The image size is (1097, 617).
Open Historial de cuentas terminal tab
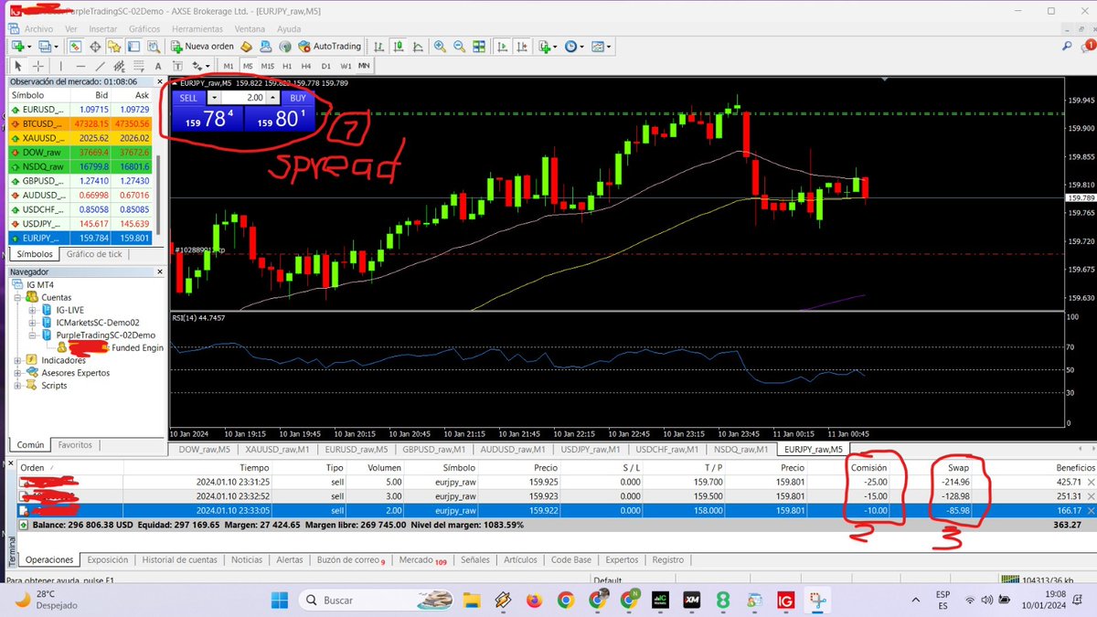[179, 559]
